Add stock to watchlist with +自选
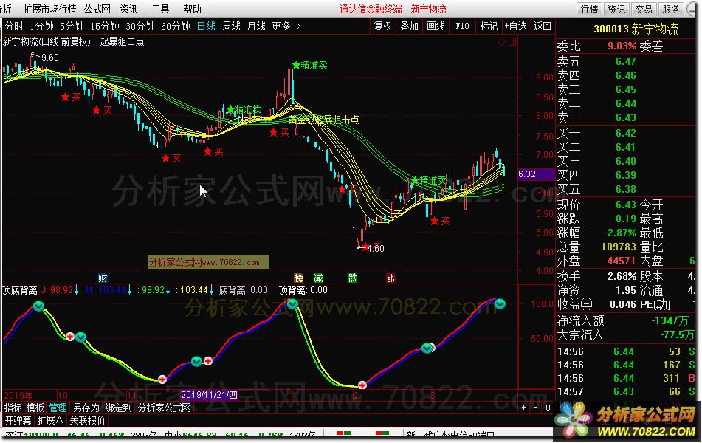Image resolution: width=702 pixels, height=443 pixels. (x=515, y=27)
